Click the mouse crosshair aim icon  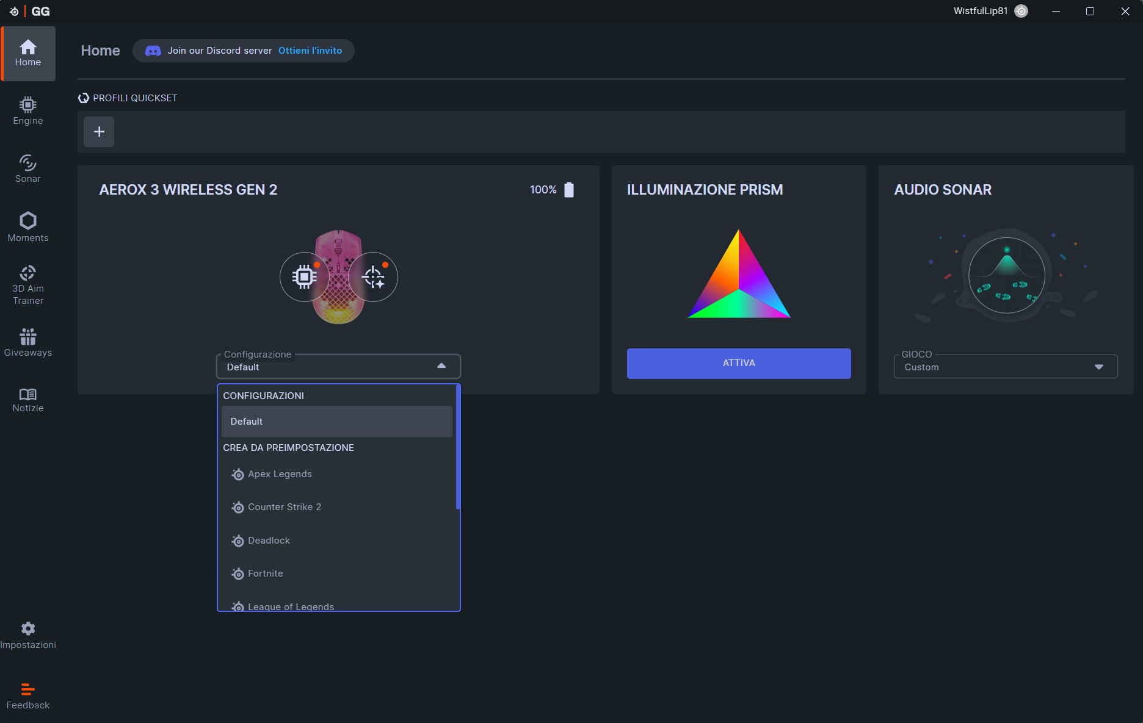[373, 277]
